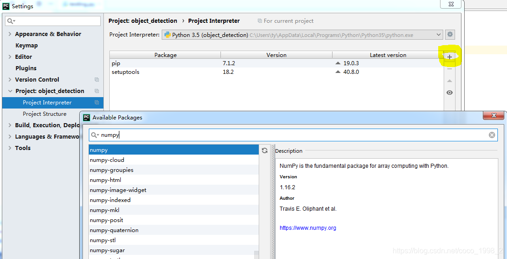The image size is (507, 259).
Task: Click setuptools latest version 40.8.0
Action: 351,72
